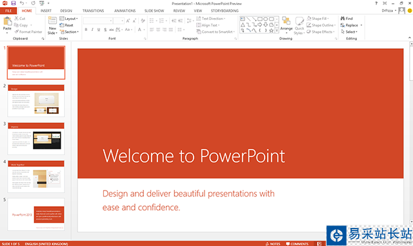The height and width of the screenshot is (246, 413).
Task: Open Find in Editing group
Action: 347,19
